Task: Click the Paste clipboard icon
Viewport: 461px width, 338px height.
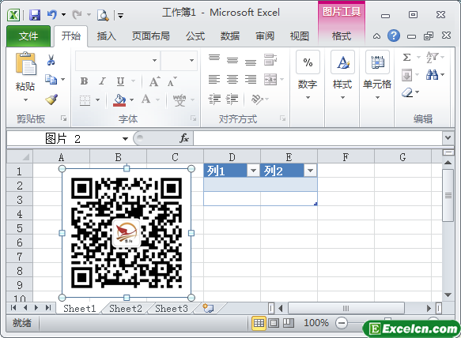Action: [x=25, y=64]
